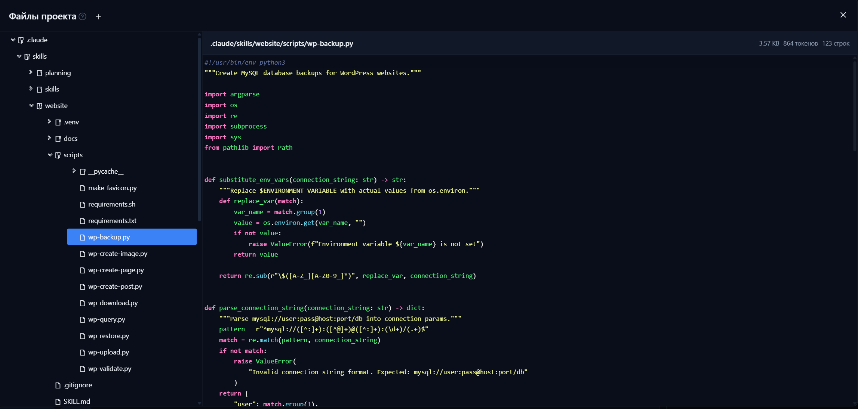The height and width of the screenshot is (409, 858).
Task: Click the .venv folder icon
Action: tap(58, 122)
